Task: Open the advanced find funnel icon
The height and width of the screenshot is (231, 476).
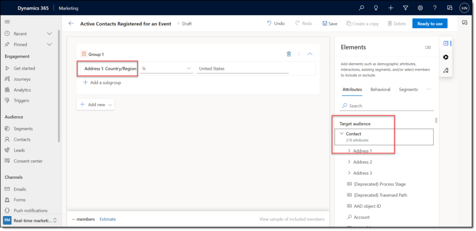Action: point(405,8)
